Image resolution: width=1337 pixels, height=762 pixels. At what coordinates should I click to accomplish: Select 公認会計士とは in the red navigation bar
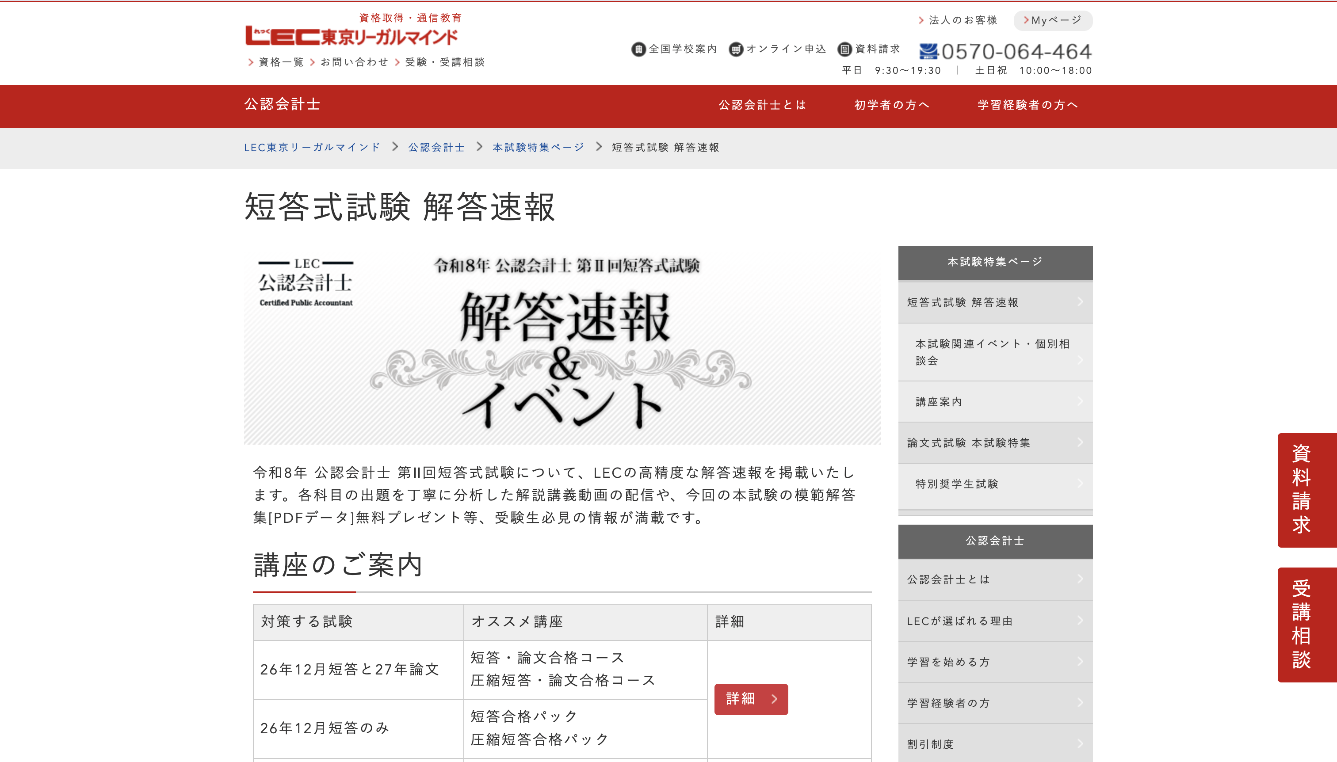[762, 105]
